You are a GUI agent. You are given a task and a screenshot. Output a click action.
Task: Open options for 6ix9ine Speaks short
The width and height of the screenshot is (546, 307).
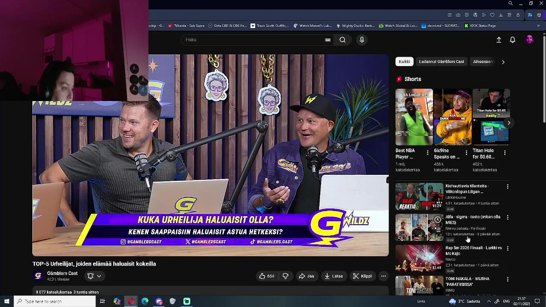pos(466,153)
